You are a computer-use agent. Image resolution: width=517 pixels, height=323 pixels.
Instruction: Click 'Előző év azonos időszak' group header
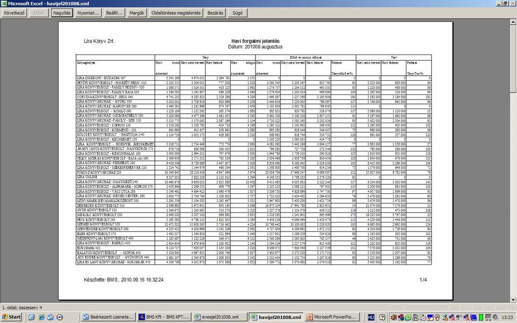click(305, 58)
